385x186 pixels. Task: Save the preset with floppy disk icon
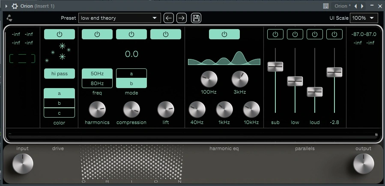[196, 18]
